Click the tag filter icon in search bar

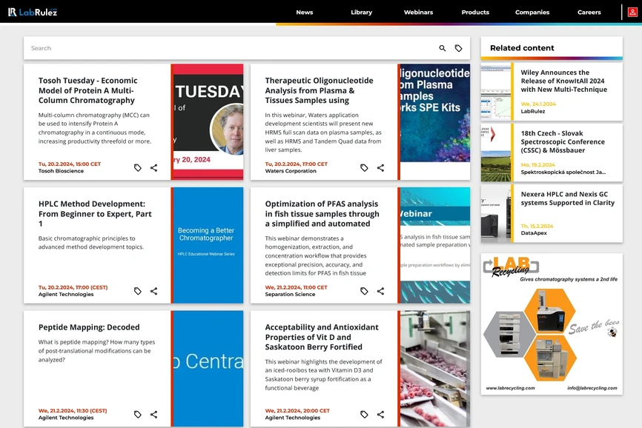tap(459, 48)
